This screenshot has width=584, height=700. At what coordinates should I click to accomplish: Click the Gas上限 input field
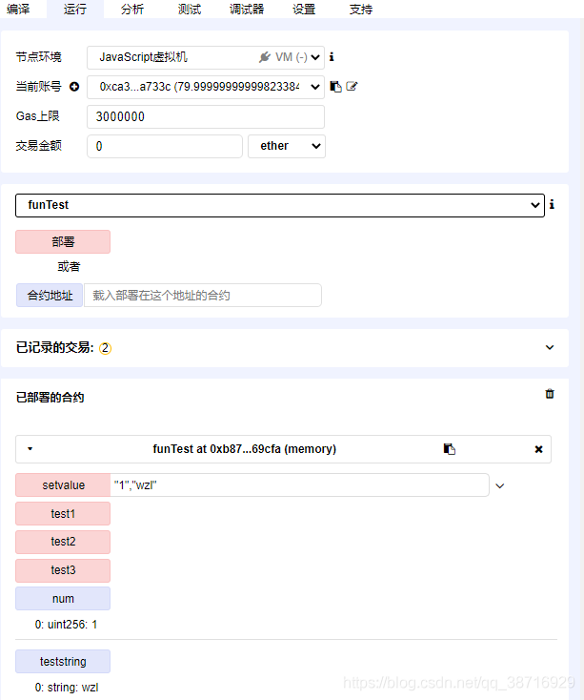206,116
